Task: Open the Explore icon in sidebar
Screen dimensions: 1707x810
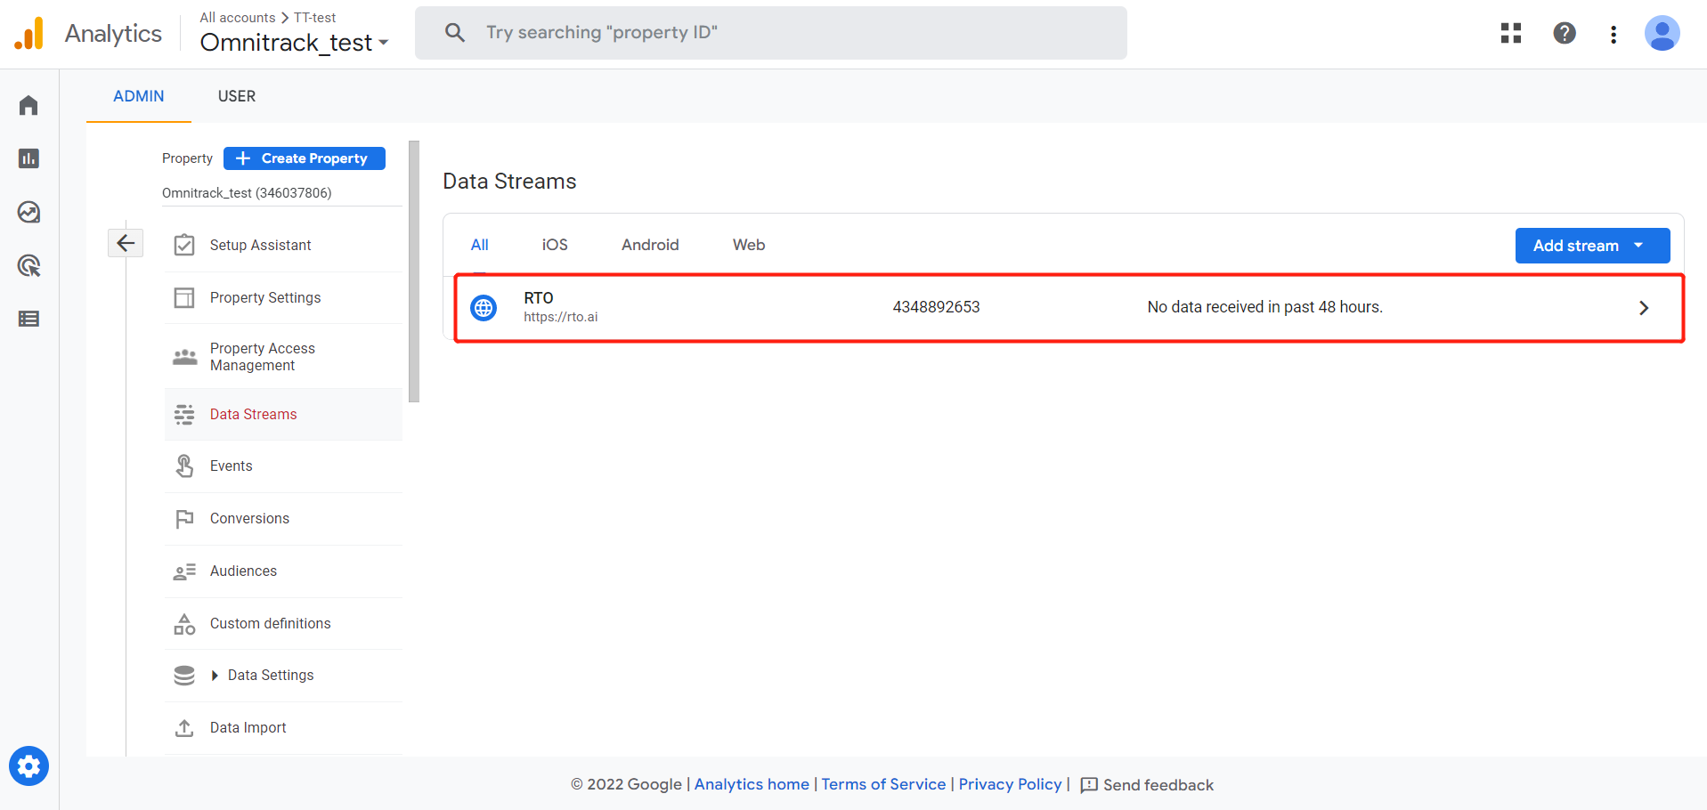Action: 28,212
